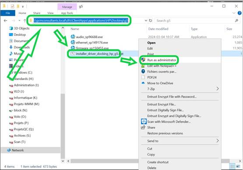Click the address bar path
The width and height of the screenshot is (243, 170).
(x=81, y=21)
